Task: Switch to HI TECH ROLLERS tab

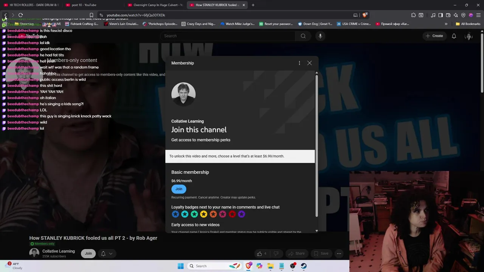Action: tap(31, 5)
